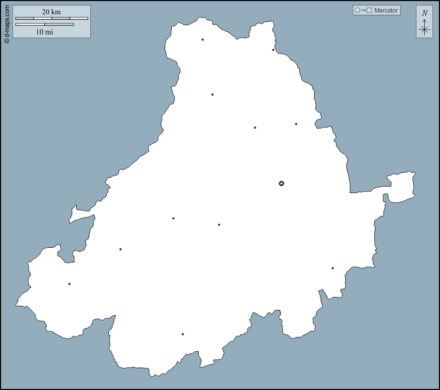Click the 10 mi scale bar
Image resolution: width=440 pixels, height=390 pixels.
coord(44,25)
